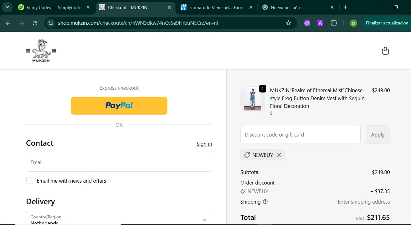Screen dimensions: 411x225
Task: Click the – $37.35 discount value
Action: point(380,191)
